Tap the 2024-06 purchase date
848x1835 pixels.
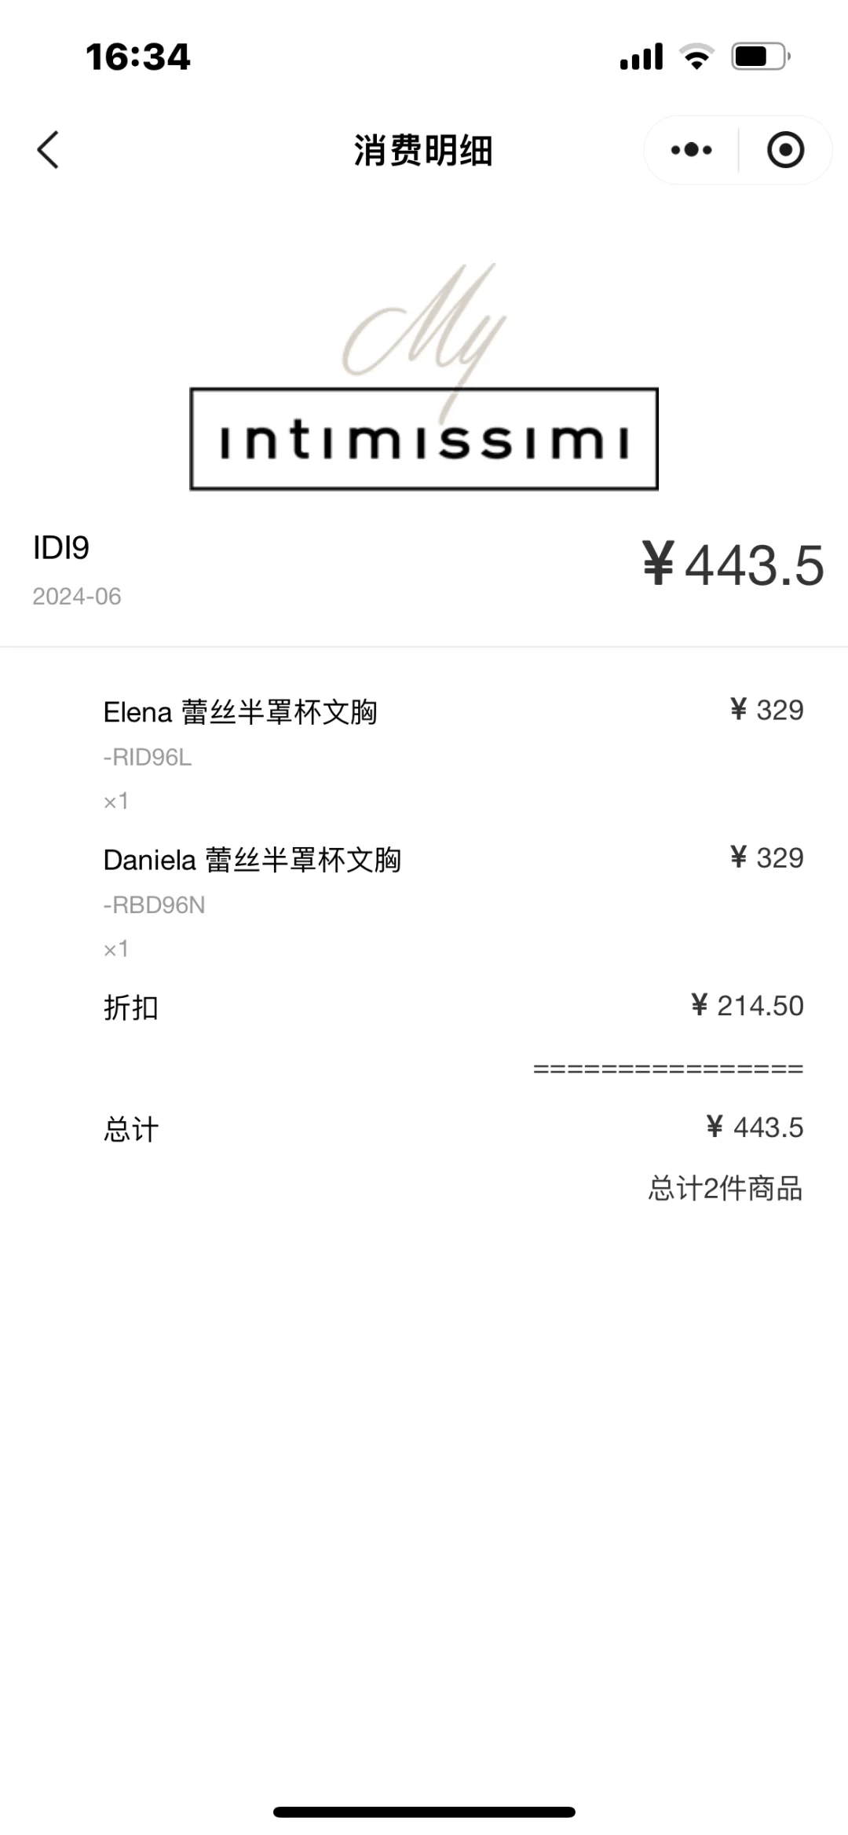coord(77,596)
